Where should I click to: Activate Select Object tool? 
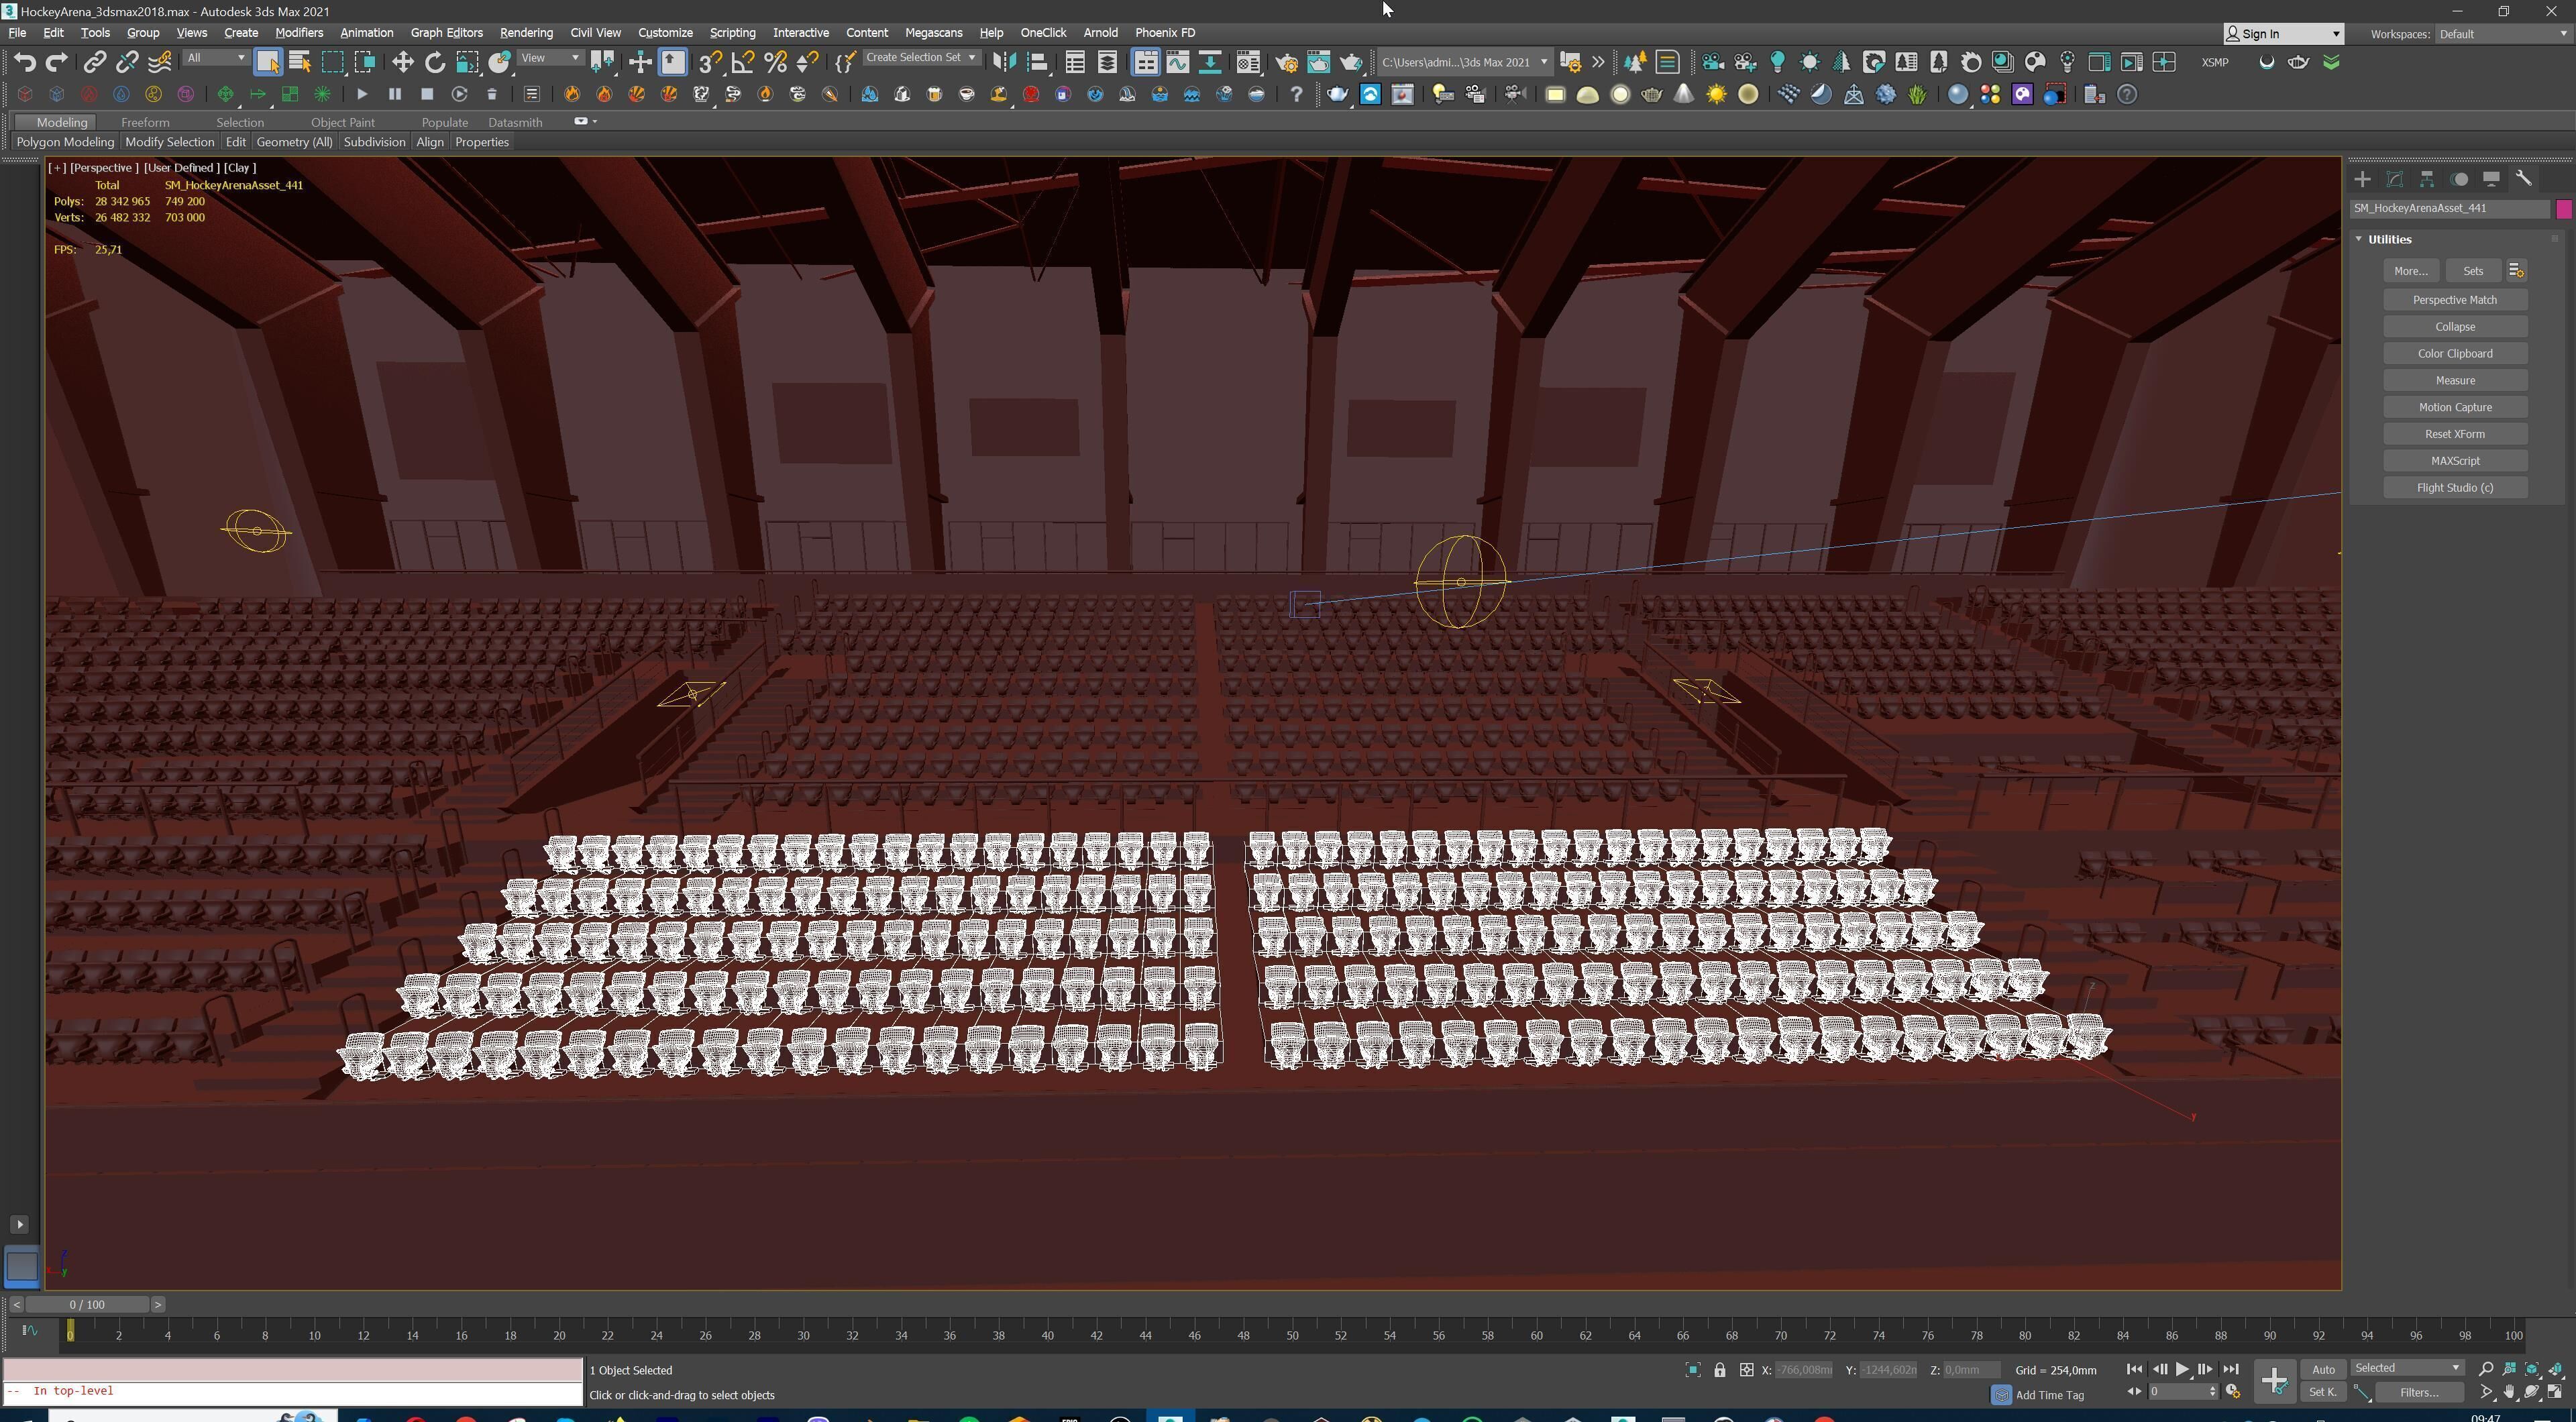tap(267, 62)
